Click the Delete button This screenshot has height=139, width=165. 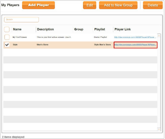[x=153, y=5]
